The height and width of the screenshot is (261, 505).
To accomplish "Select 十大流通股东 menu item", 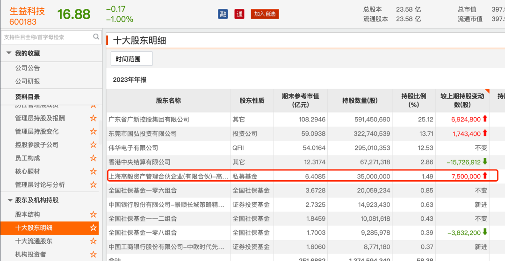I will (34, 241).
